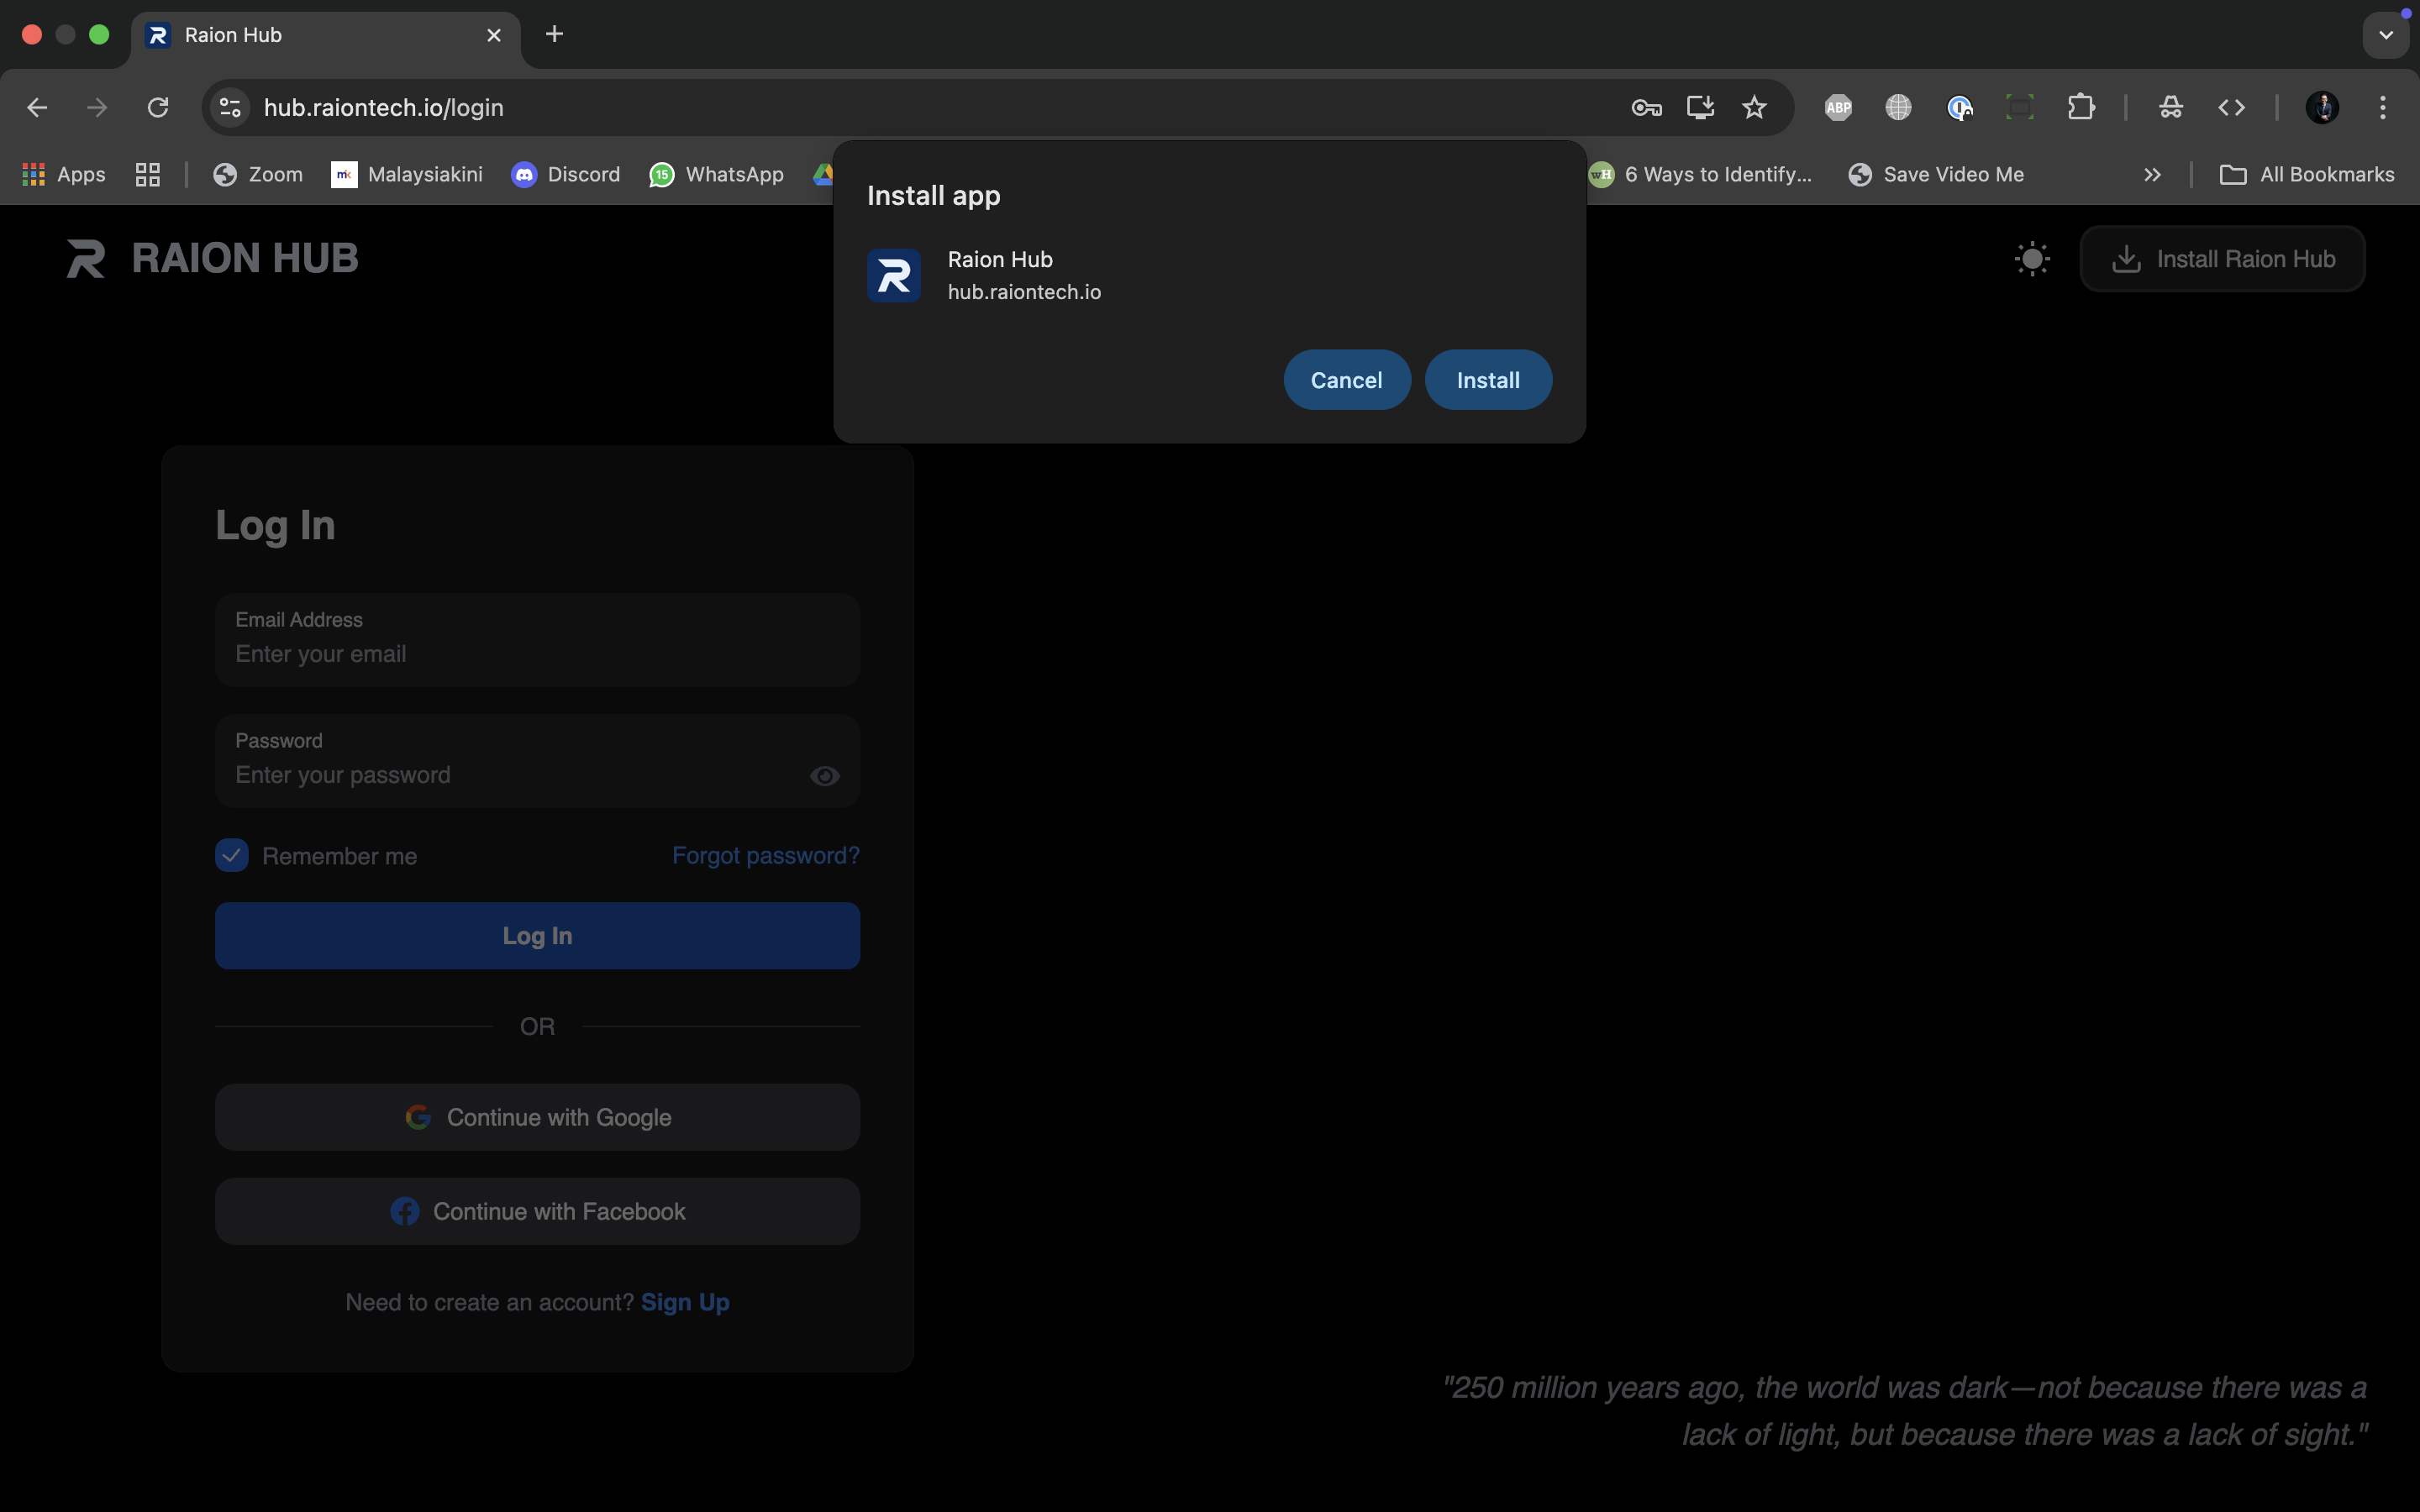Open the password manager key icon
This screenshot has height=1512, width=2420.
(1646, 107)
